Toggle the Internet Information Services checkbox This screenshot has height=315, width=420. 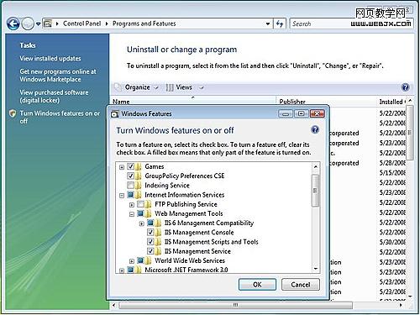point(130,195)
